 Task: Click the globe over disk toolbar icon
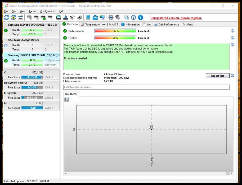coord(59,17)
